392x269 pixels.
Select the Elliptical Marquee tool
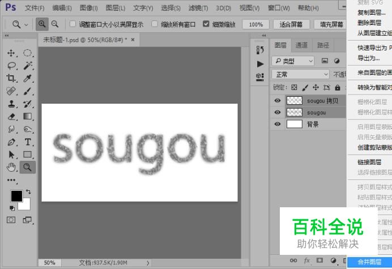coord(27,53)
